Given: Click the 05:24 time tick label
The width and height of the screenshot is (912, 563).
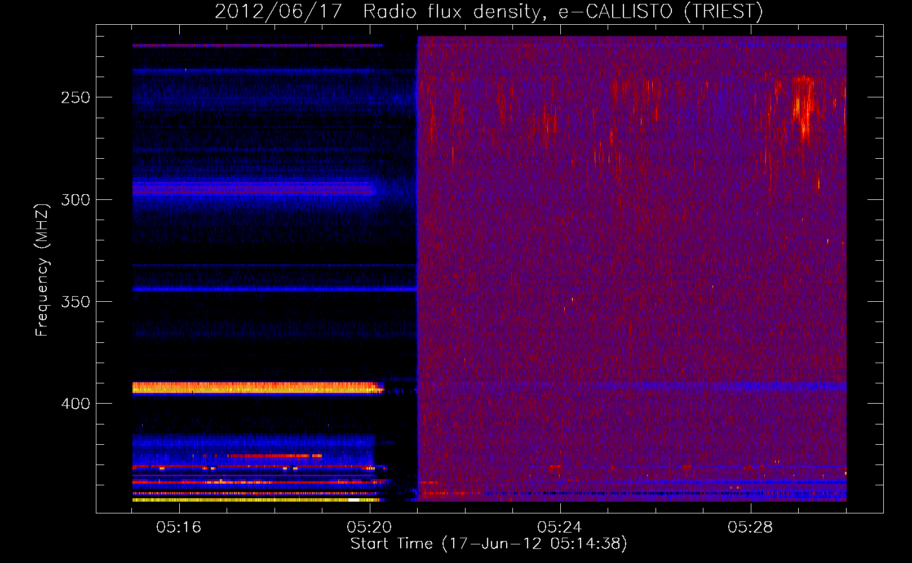Looking at the screenshot, I should 560,528.
